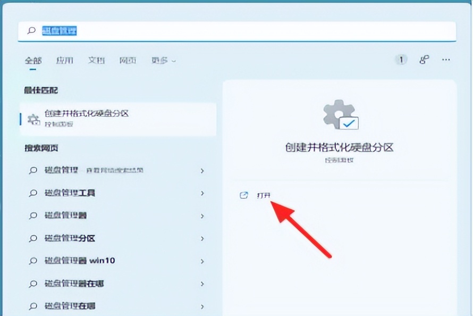The image size is (473, 316).
Task: Expand the chevron next to 磁盘管理器
Action: (x=202, y=215)
